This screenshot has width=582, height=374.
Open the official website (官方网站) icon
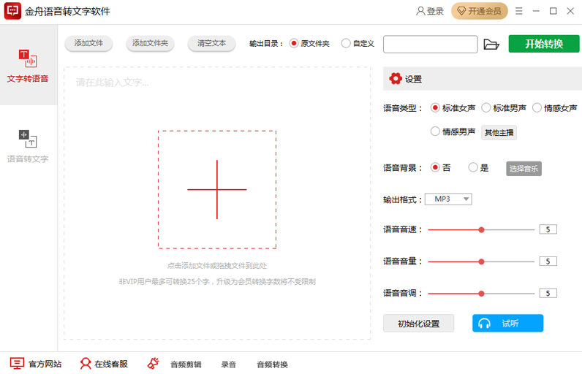click(17, 364)
